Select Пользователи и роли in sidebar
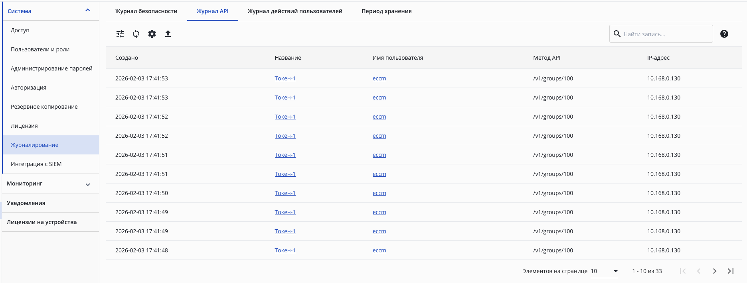 coord(40,49)
